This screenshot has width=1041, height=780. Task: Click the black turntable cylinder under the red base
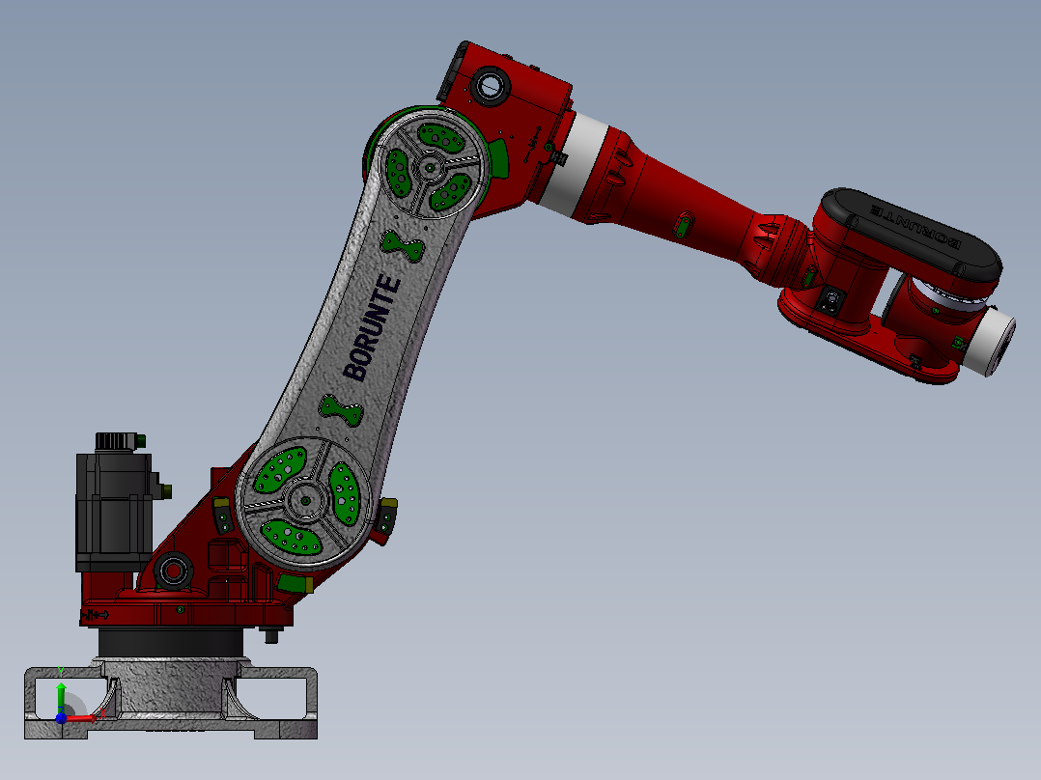click(x=171, y=642)
